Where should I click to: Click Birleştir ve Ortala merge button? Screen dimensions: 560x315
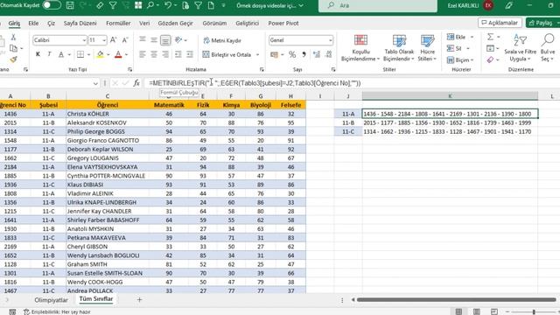(x=227, y=54)
